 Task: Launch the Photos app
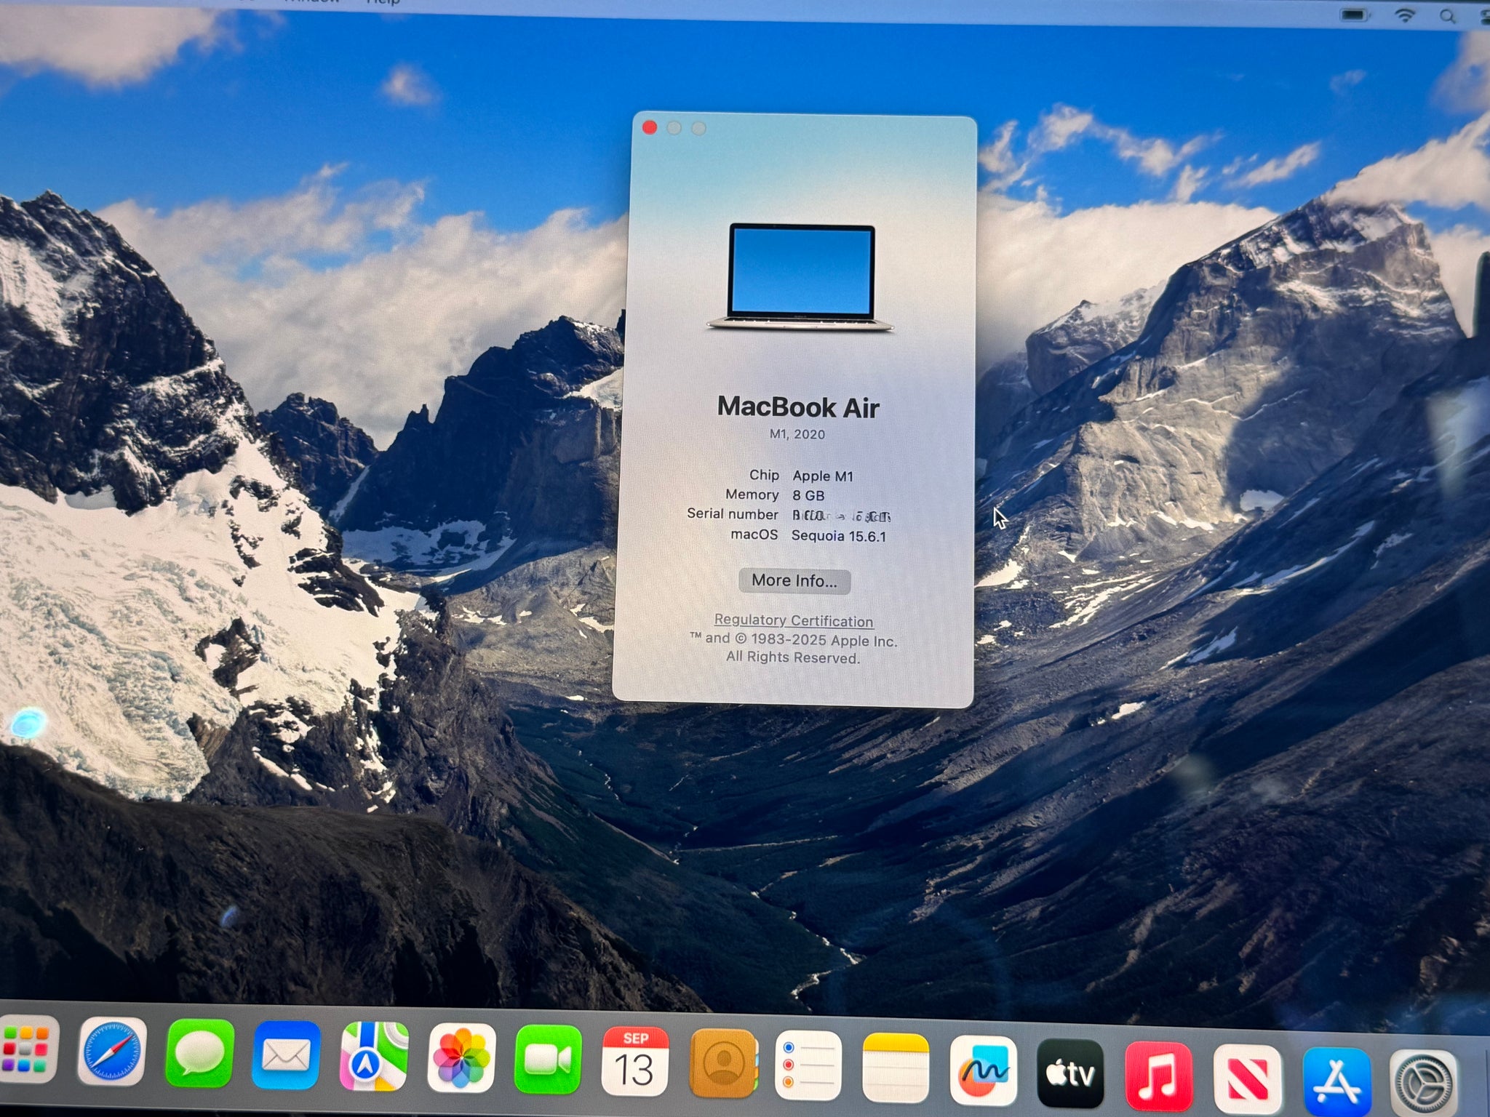tap(461, 1058)
